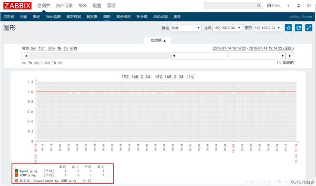Image resolution: width=316 pixels, height=186 pixels.
Task: Click the forward 1h link before »
Action: (x=54, y=63)
